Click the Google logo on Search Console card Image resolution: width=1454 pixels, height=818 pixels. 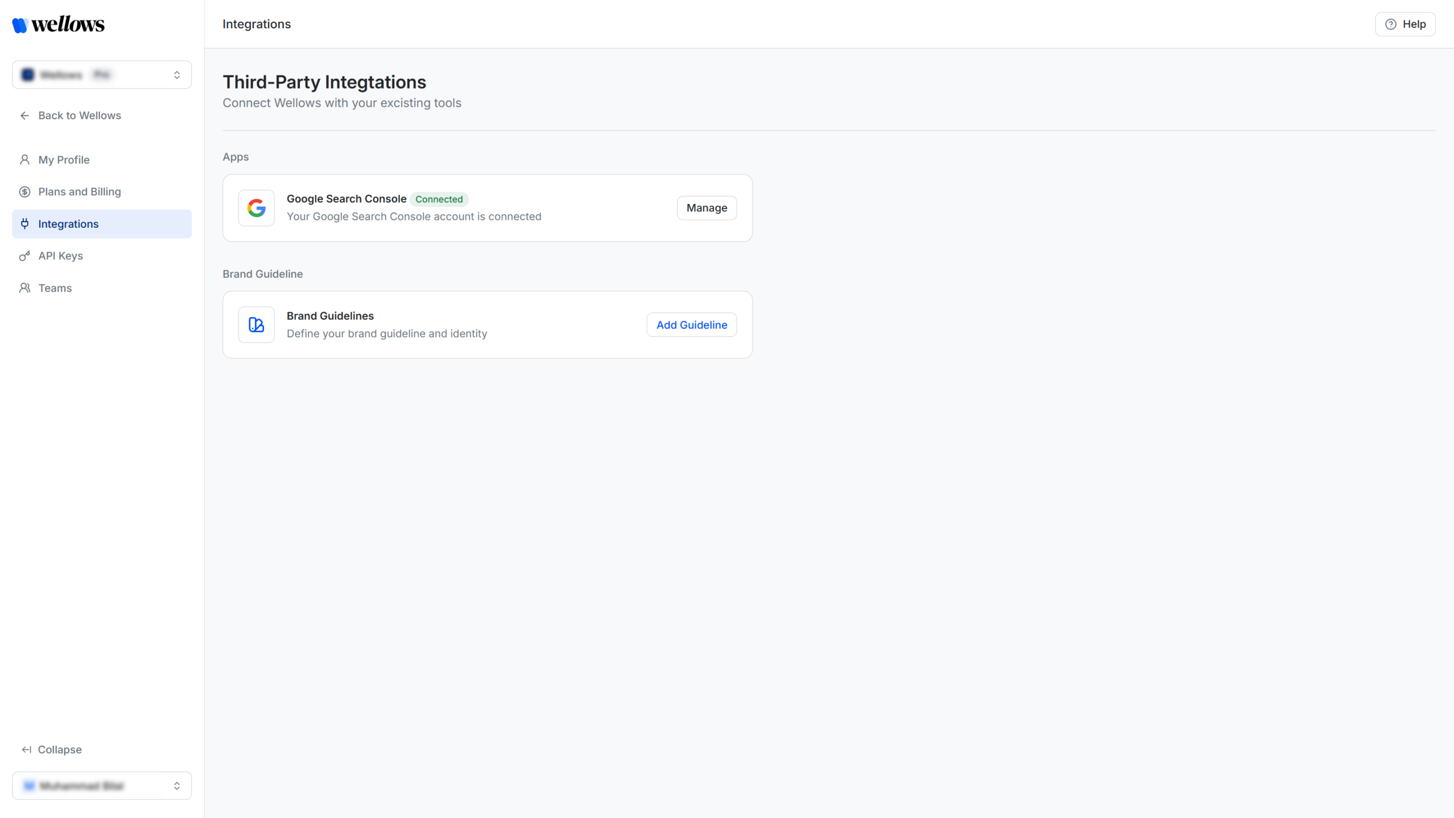pos(256,208)
